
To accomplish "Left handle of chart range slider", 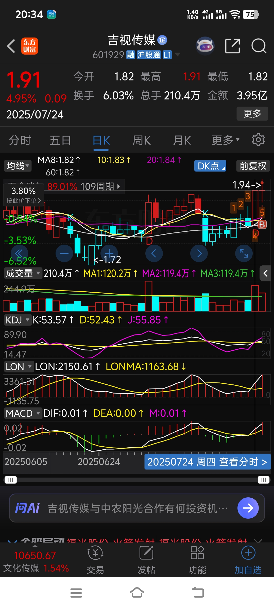I will 10,480.
